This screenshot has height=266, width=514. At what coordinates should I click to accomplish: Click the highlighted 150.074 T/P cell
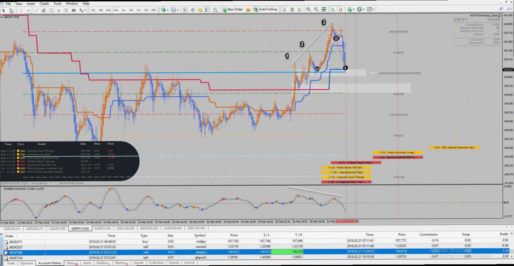tap(287, 252)
